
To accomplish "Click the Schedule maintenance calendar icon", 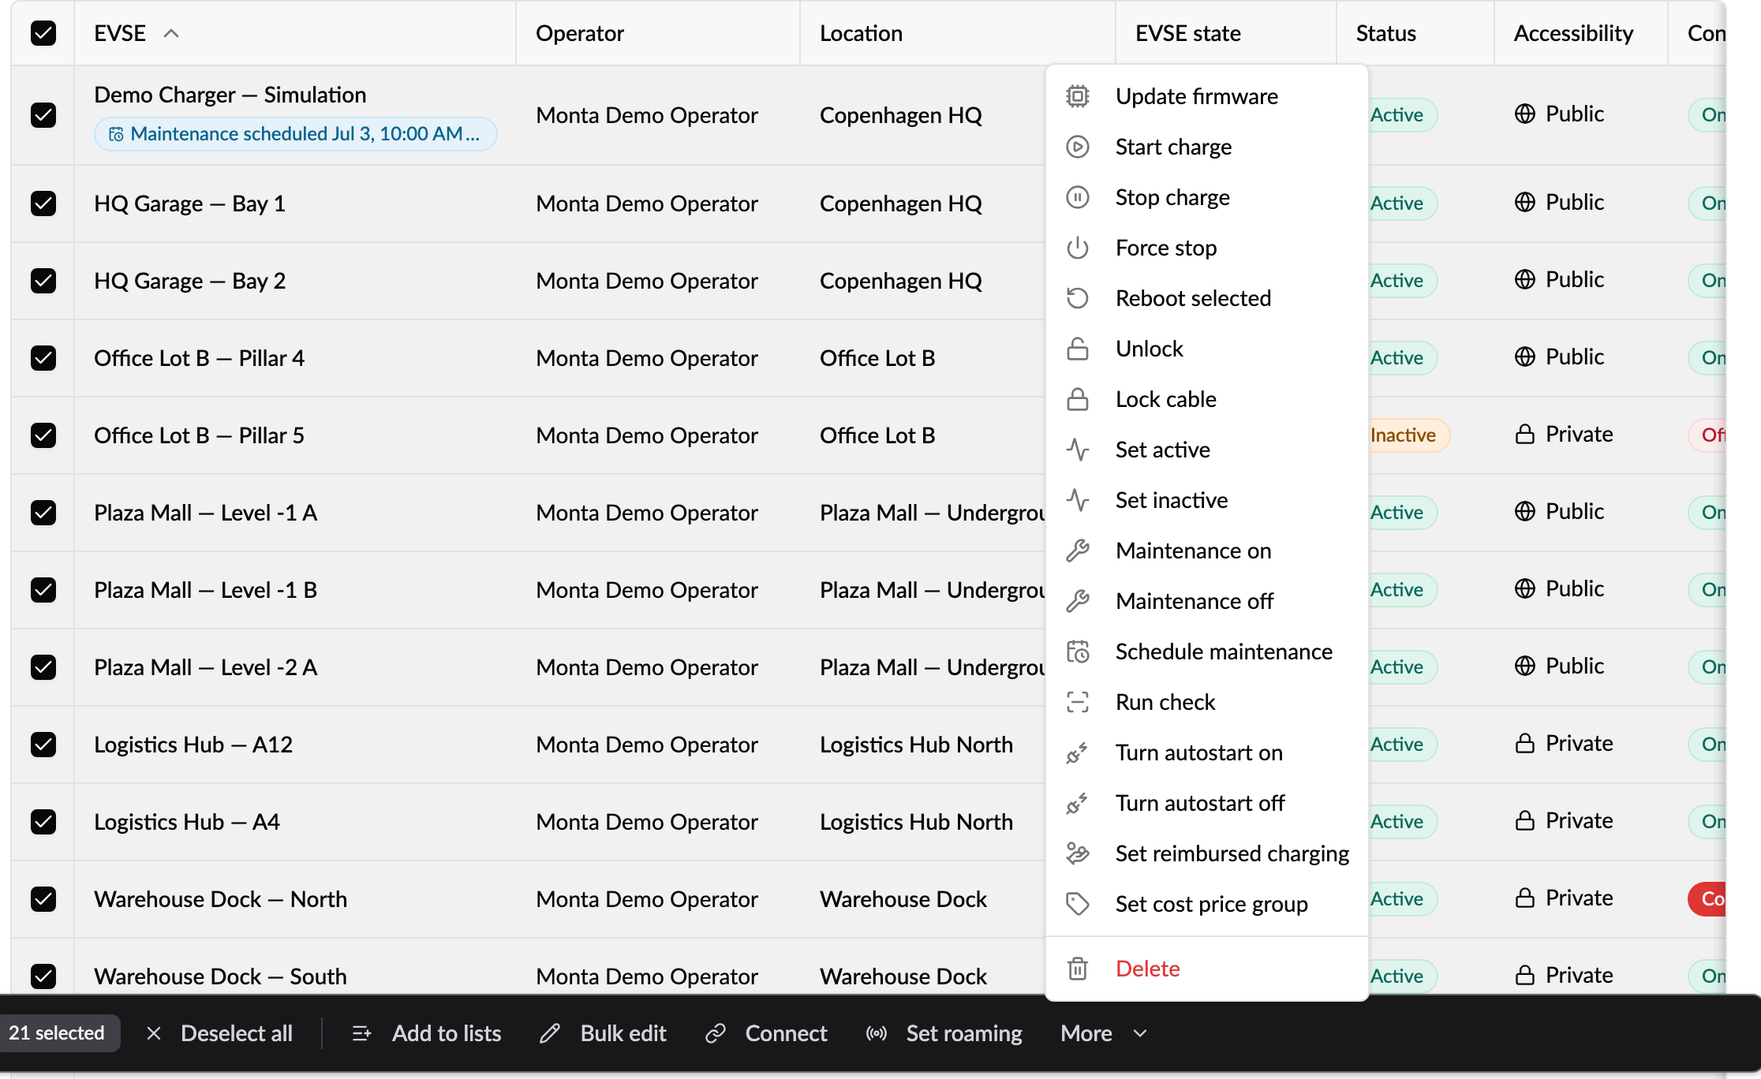I will point(1078,652).
